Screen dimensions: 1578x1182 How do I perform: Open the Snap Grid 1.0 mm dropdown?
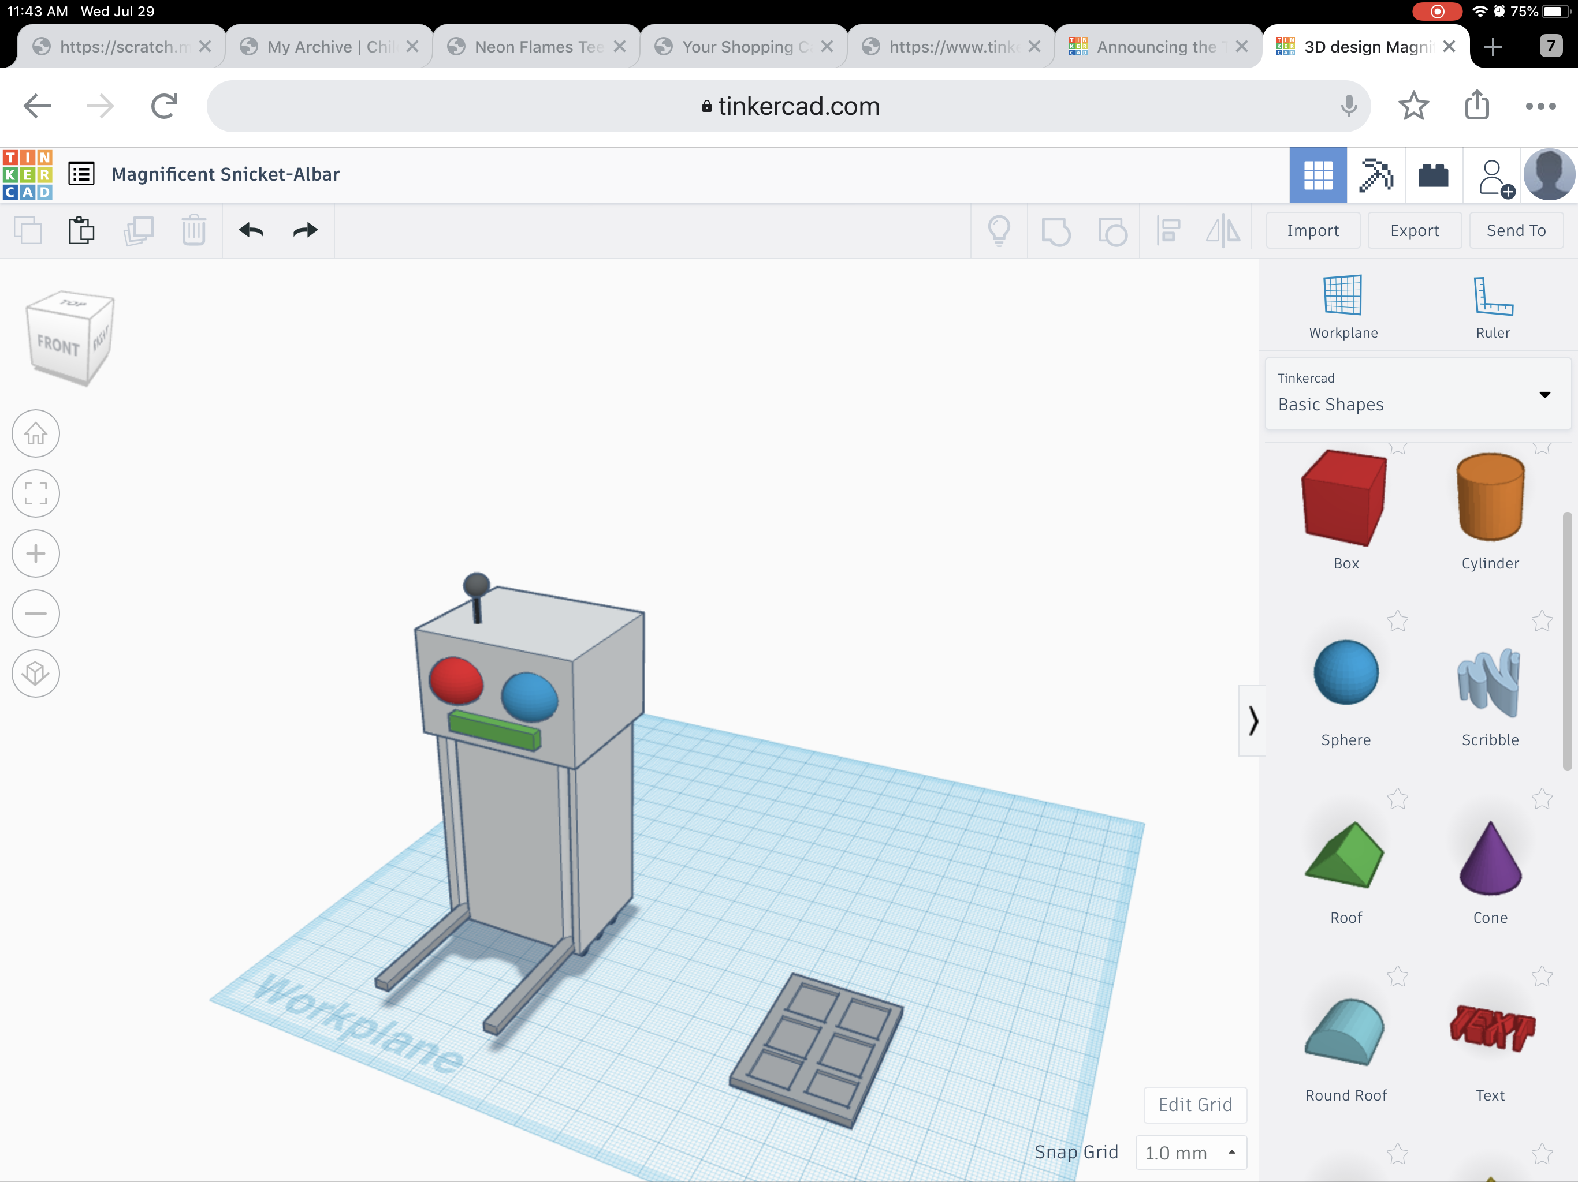coord(1190,1152)
